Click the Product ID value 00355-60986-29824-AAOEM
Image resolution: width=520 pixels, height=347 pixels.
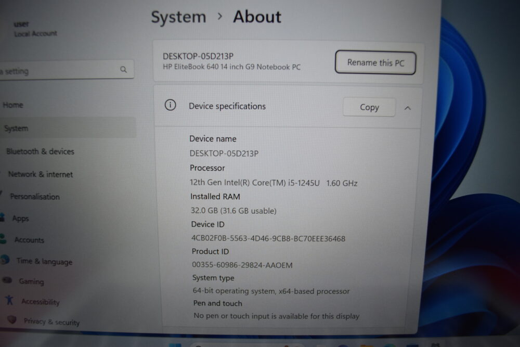(242, 265)
